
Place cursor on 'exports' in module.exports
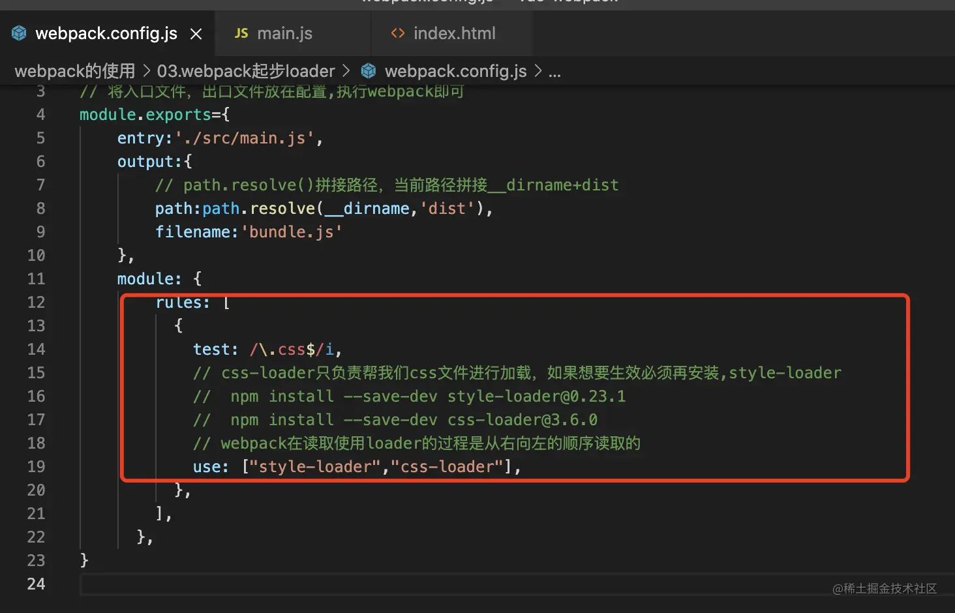[x=179, y=115]
